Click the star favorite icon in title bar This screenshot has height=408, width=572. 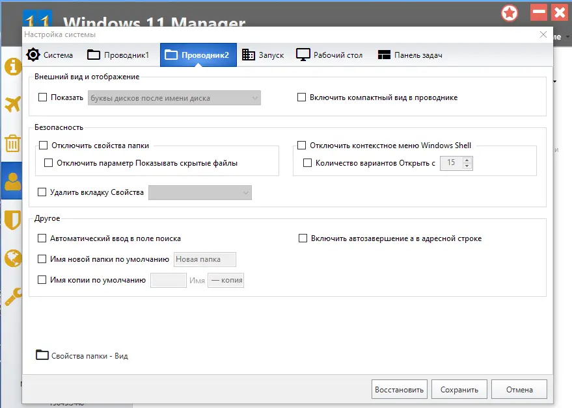pyautogui.click(x=510, y=14)
